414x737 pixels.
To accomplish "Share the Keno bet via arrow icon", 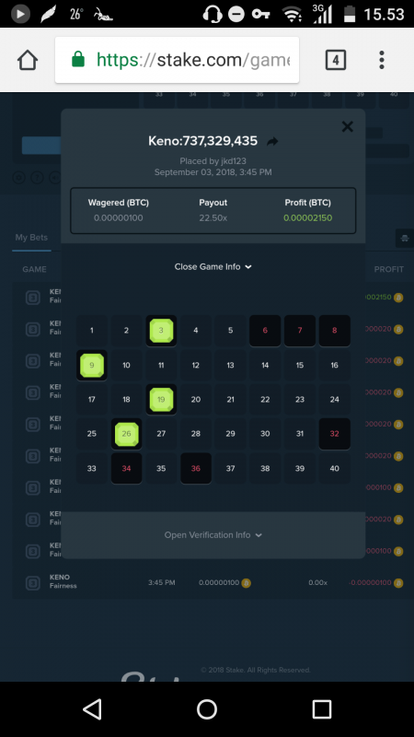I will click(x=272, y=142).
